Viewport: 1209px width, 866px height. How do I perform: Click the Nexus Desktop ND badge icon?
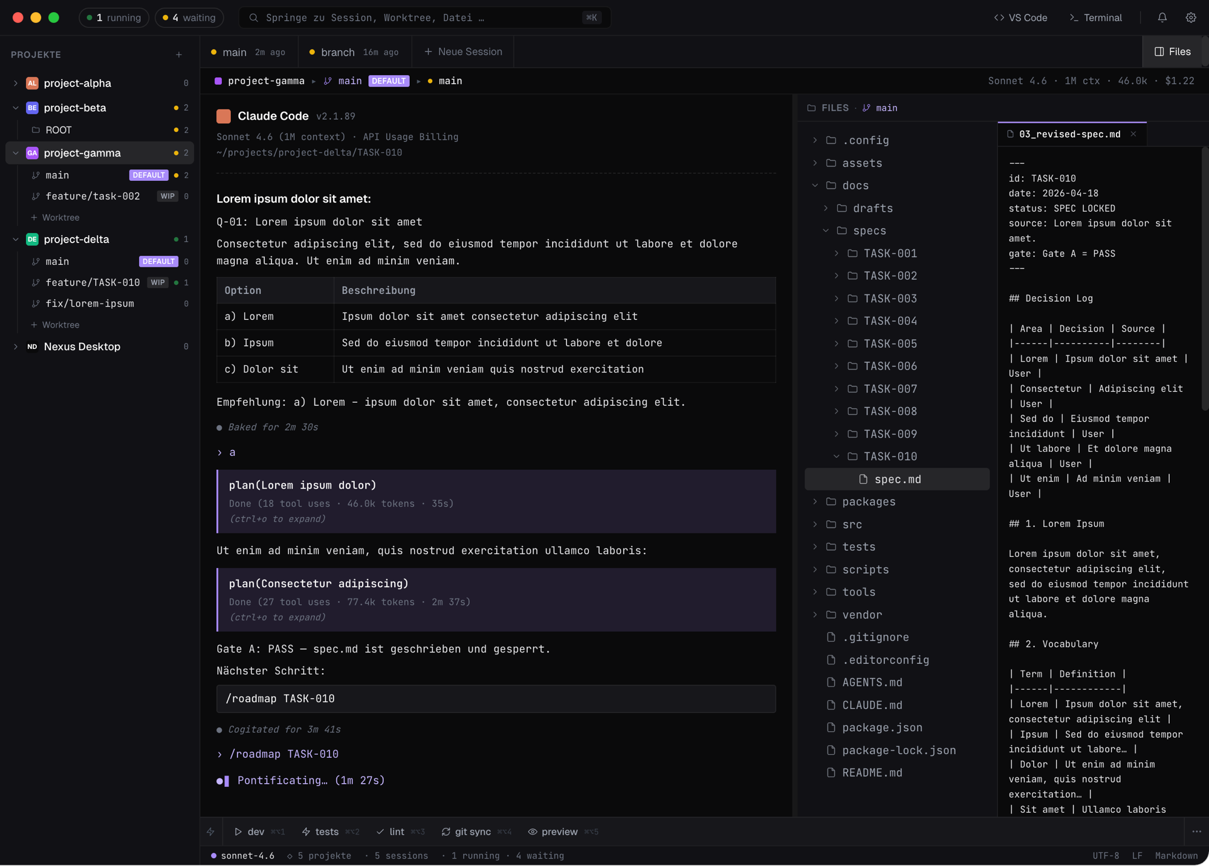(x=32, y=347)
